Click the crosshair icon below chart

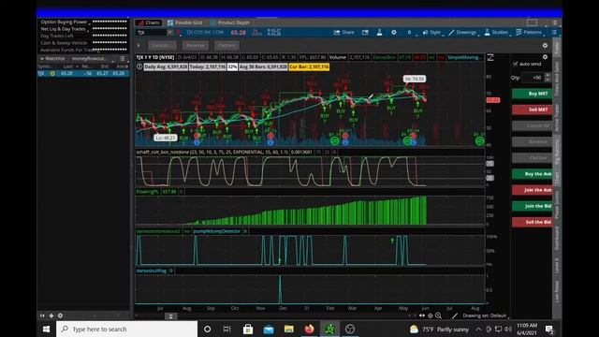431,315
